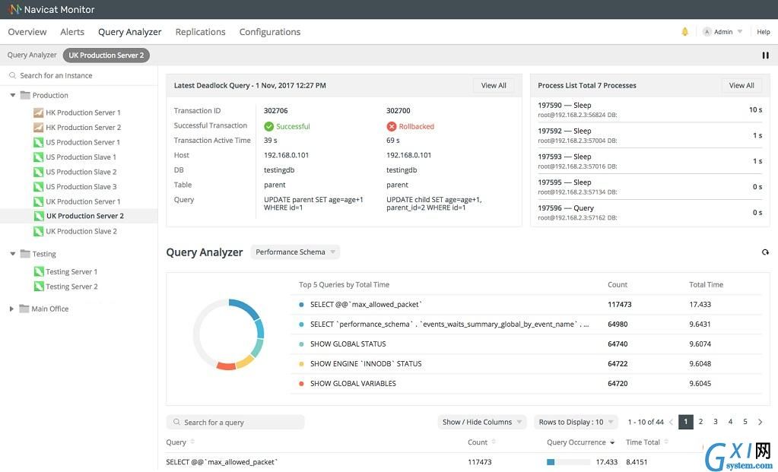Click Query Occurrence bar of max_allowed_packet

pos(568,462)
